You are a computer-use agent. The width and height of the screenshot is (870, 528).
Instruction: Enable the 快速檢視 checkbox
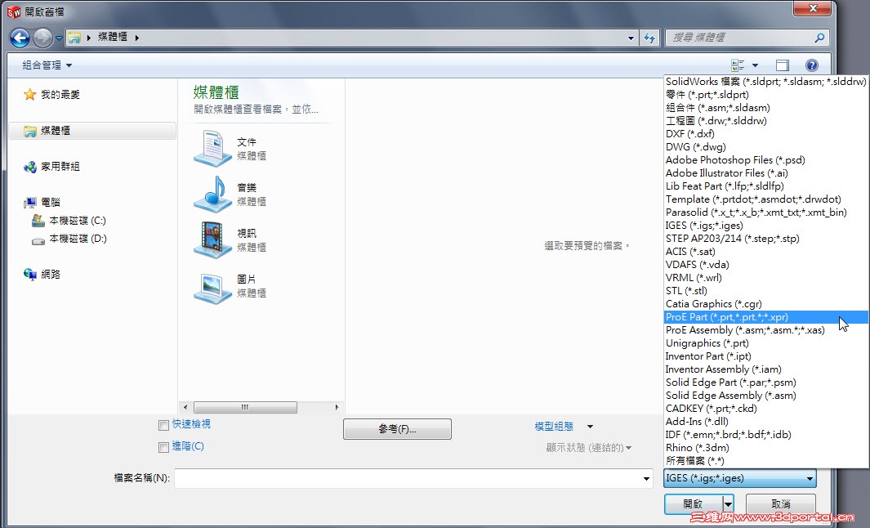(163, 425)
